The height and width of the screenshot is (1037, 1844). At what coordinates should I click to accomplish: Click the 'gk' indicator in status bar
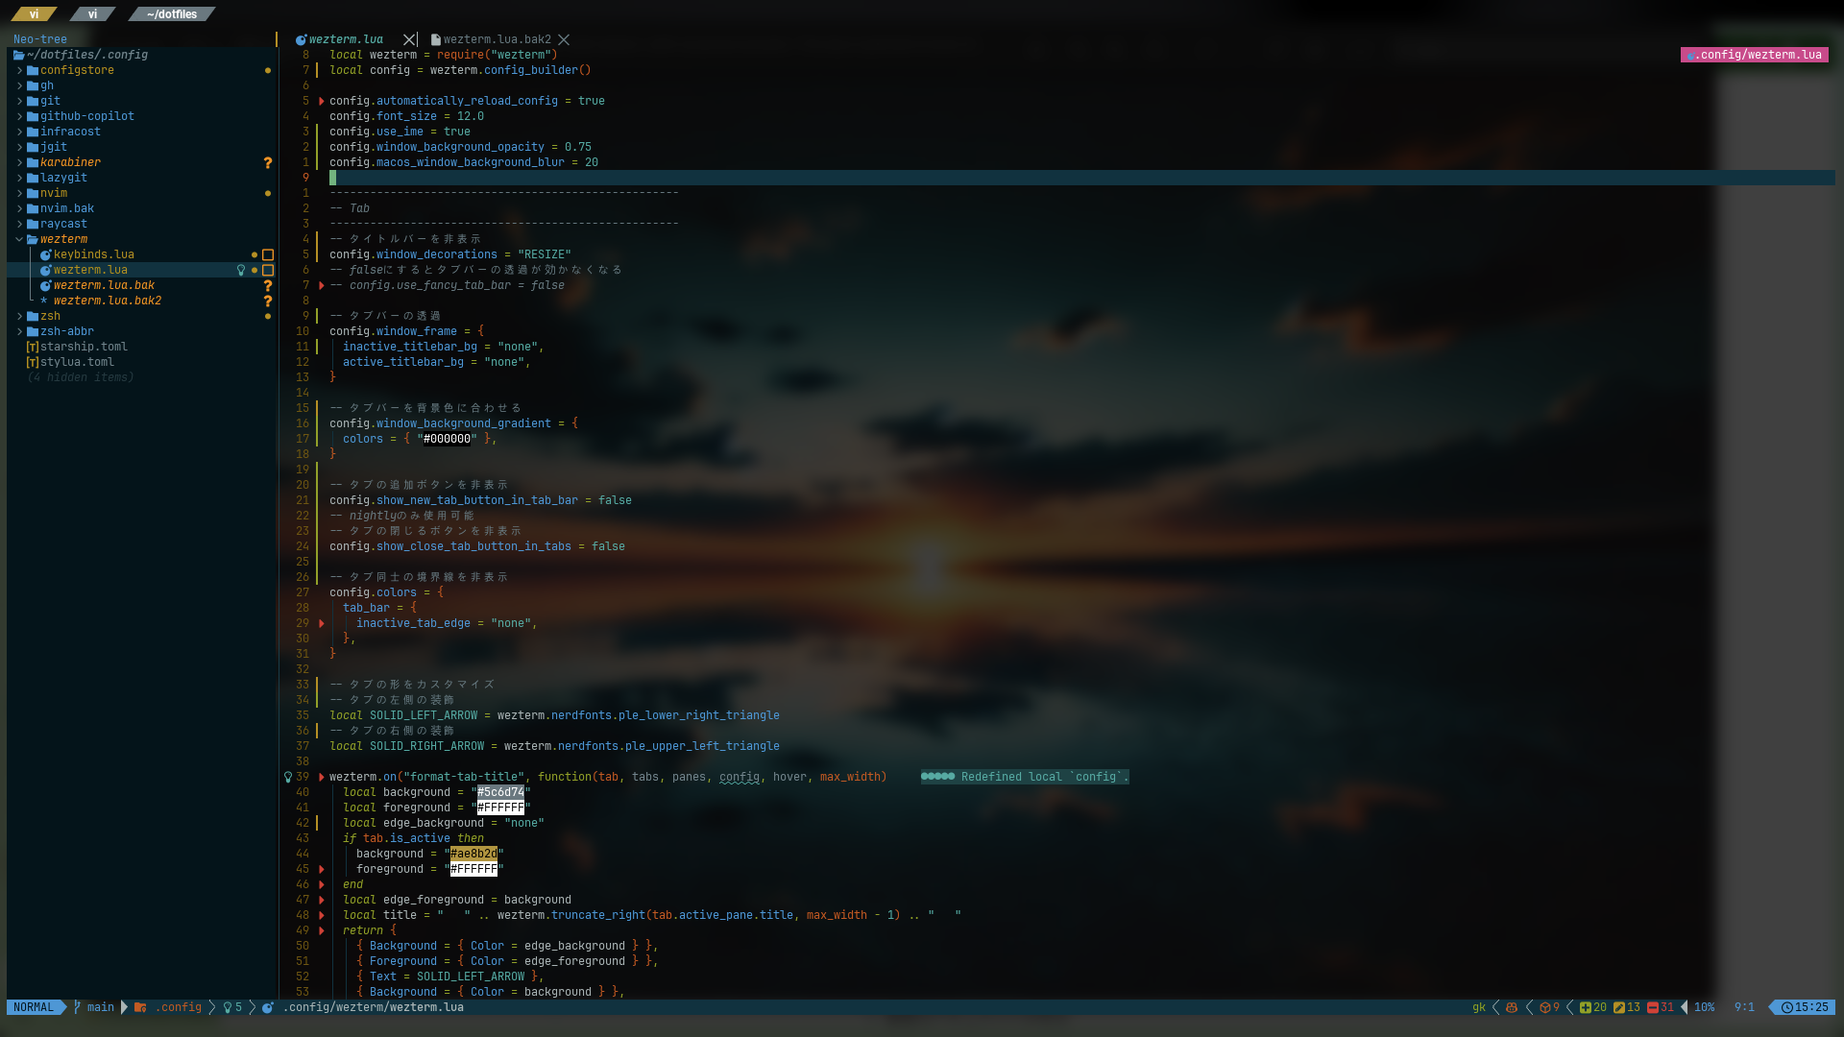point(1479,1007)
